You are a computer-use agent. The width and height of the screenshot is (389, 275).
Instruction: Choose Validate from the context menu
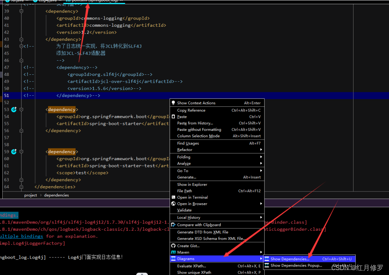pyautogui.click(x=217, y=210)
